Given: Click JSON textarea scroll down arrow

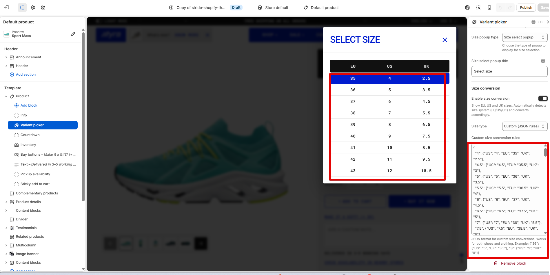Looking at the screenshot, I should click(x=545, y=233).
